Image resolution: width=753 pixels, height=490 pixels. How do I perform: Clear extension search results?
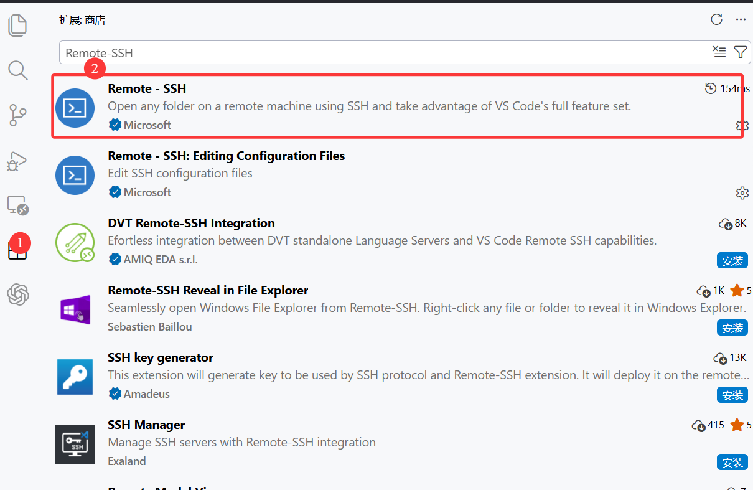coord(719,52)
